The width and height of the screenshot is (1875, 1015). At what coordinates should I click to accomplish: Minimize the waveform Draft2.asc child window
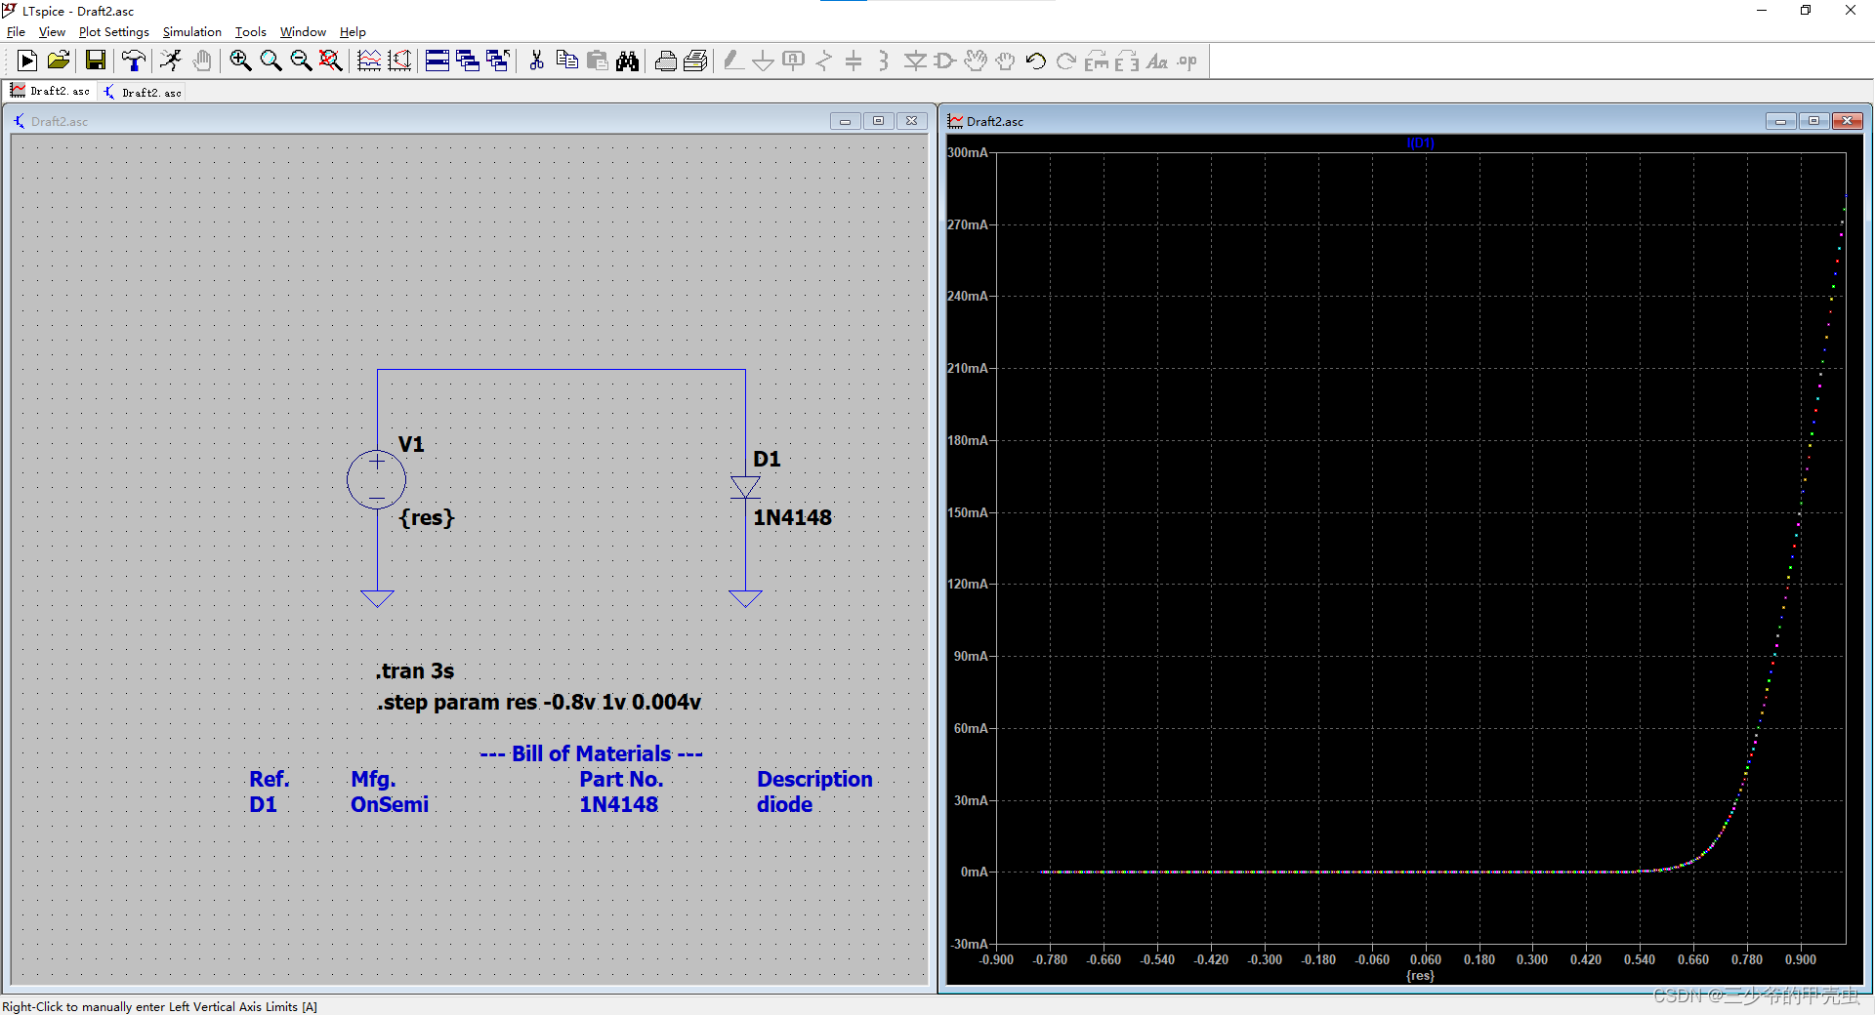coord(1780,121)
